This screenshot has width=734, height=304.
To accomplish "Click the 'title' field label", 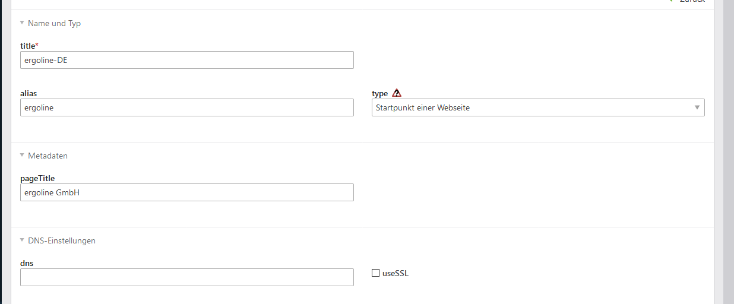I will (x=28, y=46).
